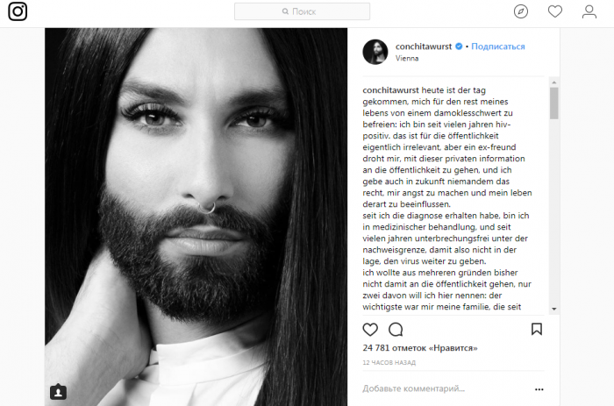Follow via the Подписаться link

coord(497,46)
